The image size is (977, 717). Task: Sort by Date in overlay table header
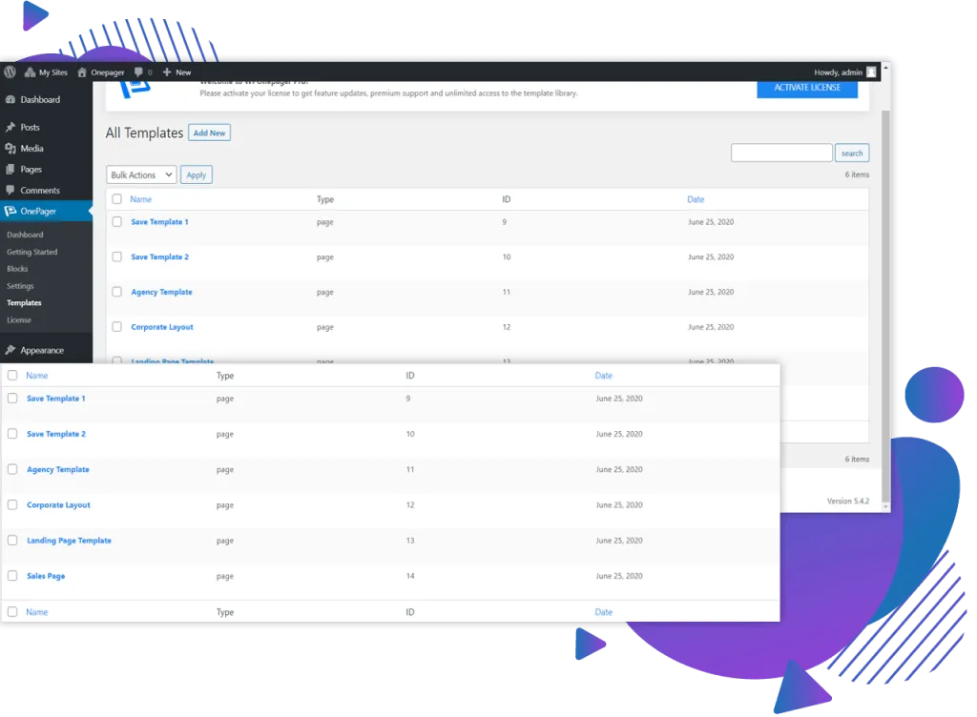tap(603, 376)
